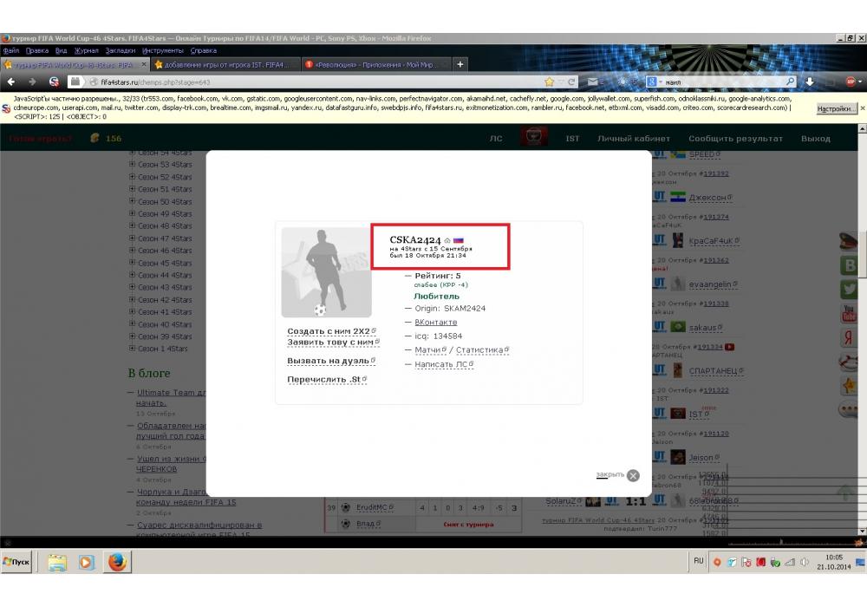This screenshot has height=607, width=867.
Task: Click the Firefox taskbar icon
Action: click(x=117, y=562)
